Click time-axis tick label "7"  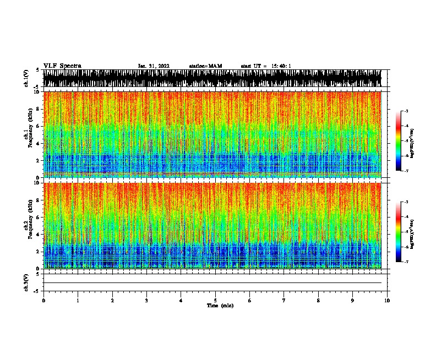[284, 300]
